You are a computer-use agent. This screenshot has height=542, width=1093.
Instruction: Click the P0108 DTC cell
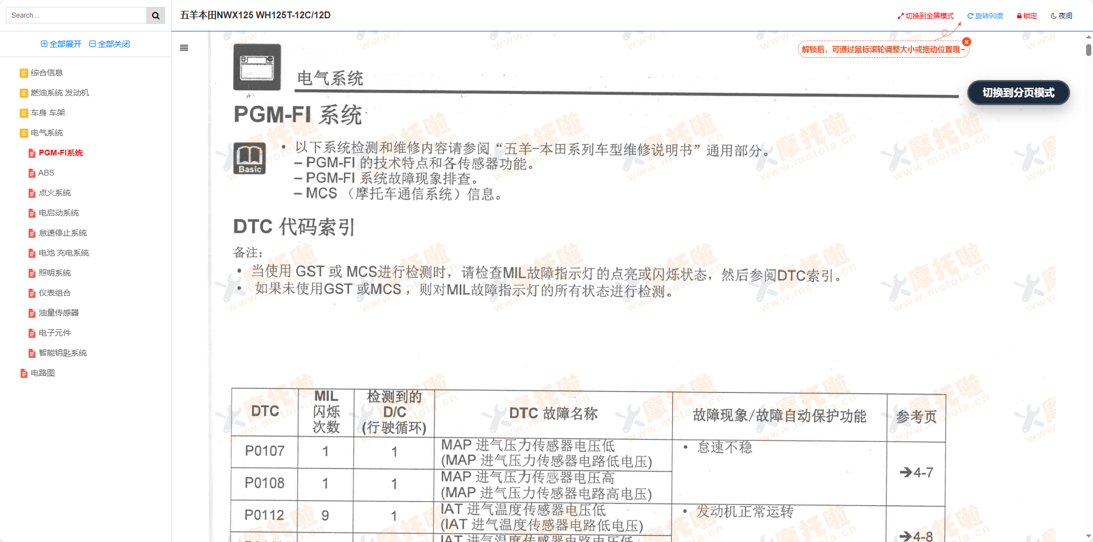265,483
